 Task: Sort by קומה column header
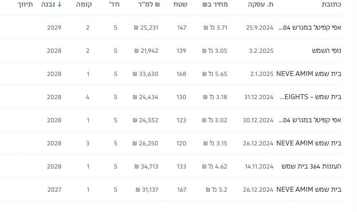pos(84,5)
